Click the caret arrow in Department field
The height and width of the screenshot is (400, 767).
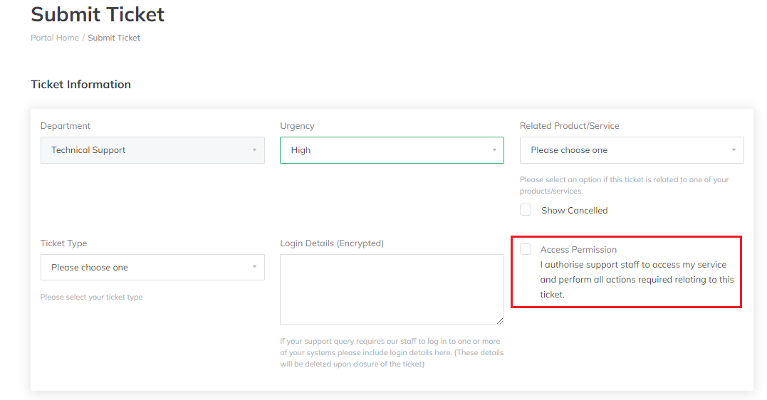pos(254,150)
